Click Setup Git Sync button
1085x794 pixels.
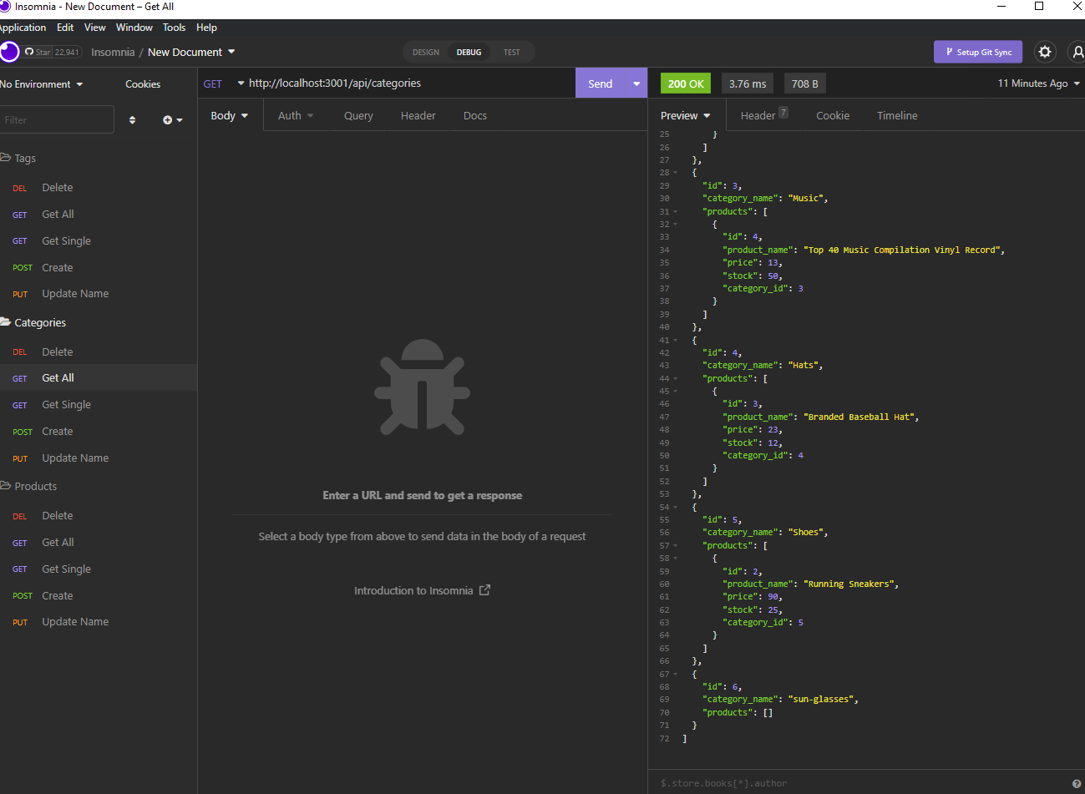pyautogui.click(x=979, y=52)
